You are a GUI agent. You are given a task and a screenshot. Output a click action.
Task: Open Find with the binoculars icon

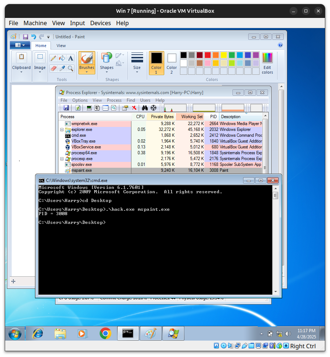145,108
